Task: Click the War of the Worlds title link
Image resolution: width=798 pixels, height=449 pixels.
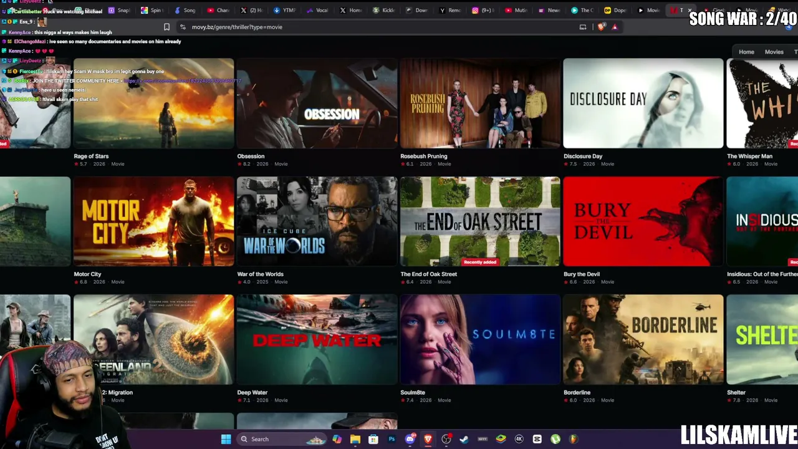Action: tap(260, 274)
